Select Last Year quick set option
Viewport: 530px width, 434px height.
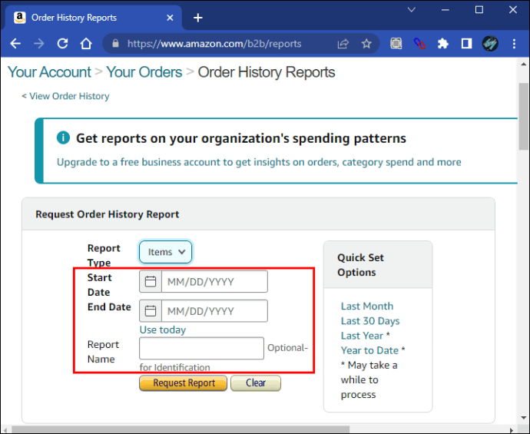tap(362, 336)
